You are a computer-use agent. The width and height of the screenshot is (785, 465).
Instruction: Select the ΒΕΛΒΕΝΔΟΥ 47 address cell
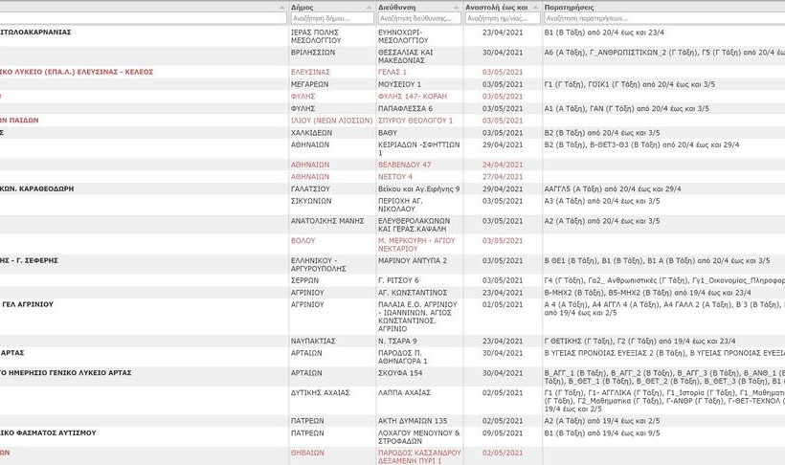click(405, 165)
